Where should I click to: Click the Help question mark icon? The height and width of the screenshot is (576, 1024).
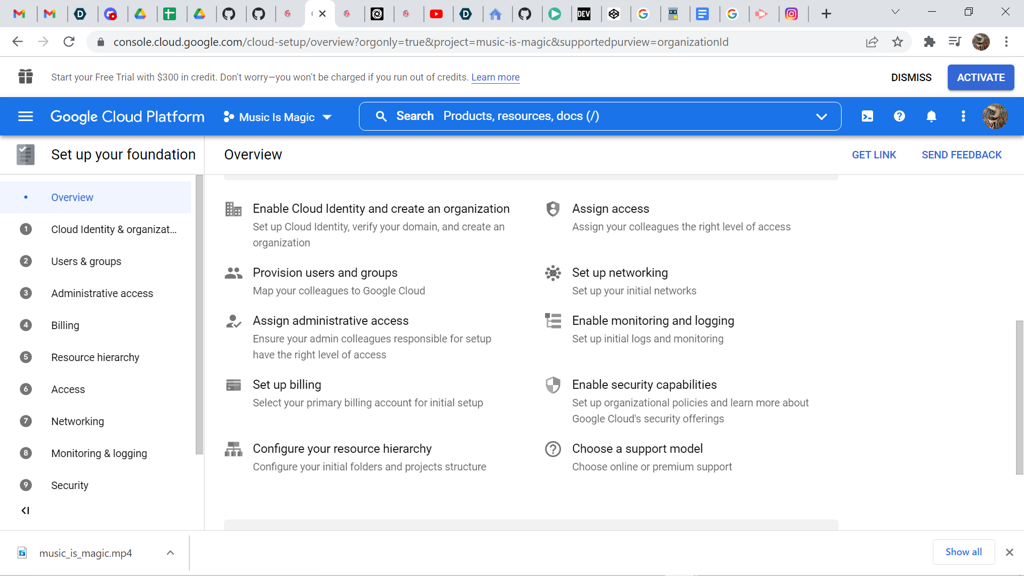[x=899, y=116]
